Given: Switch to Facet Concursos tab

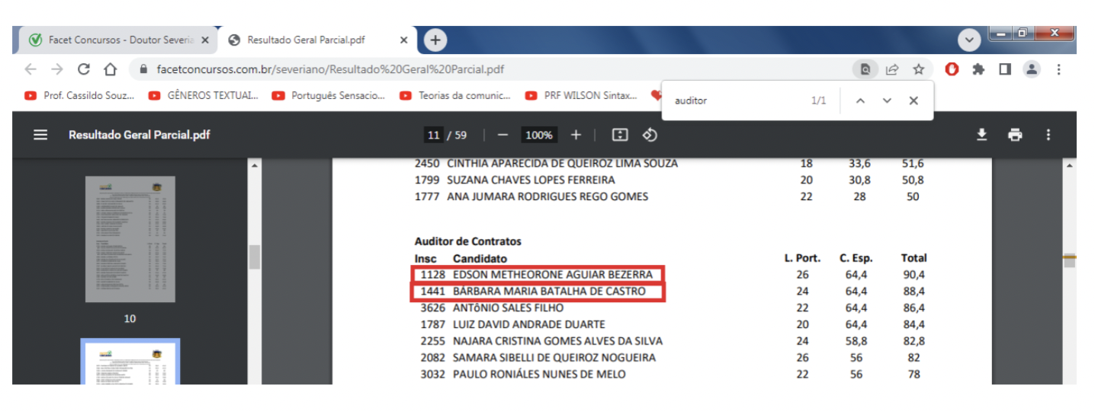Looking at the screenshot, I should click(114, 40).
